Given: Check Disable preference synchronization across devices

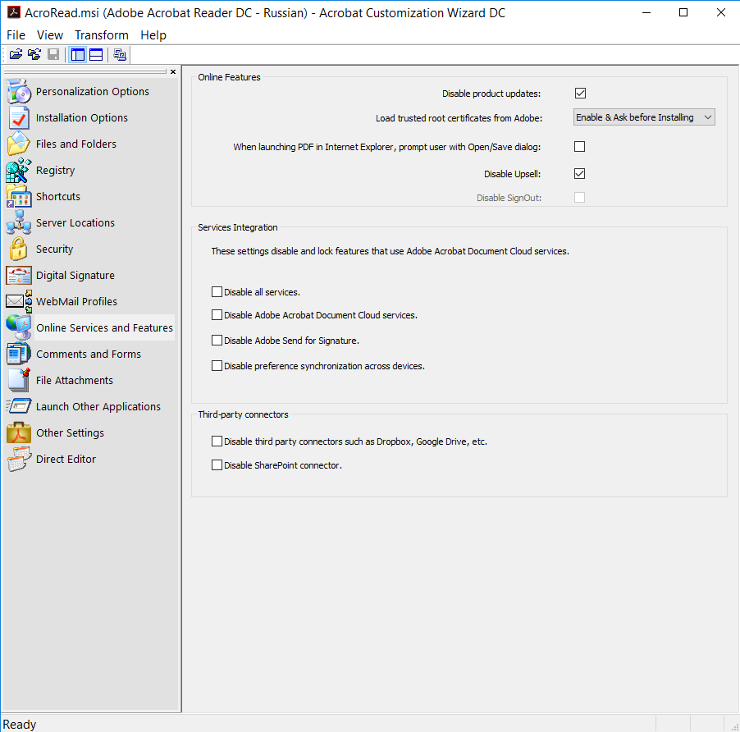Looking at the screenshot, I should pyautogui.click(x=217, y=365).
